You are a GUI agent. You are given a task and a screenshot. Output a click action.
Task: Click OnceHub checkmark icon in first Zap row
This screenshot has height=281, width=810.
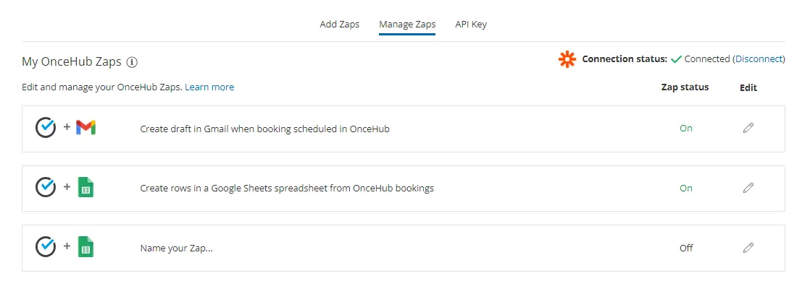point(46,128)
